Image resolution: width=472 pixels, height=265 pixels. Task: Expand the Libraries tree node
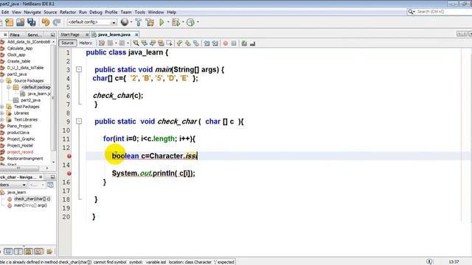coord(2,113)
